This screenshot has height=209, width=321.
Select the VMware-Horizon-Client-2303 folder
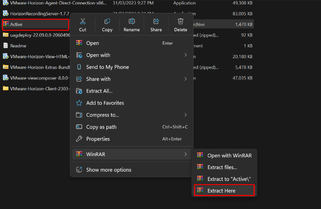pos(36,88)
